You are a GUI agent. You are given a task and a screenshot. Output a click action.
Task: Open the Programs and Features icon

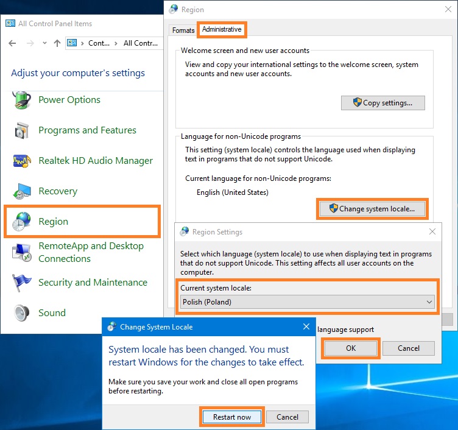pos(21,130)
